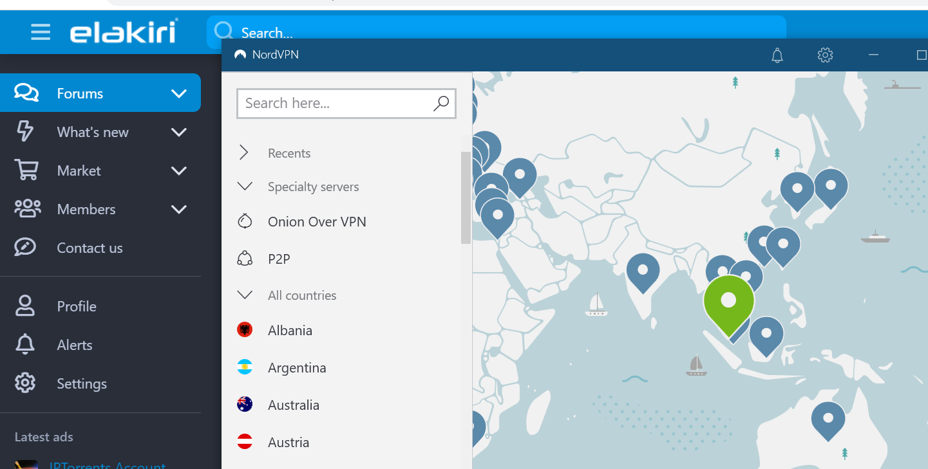Focus the elakiri Search... field

(496, 32)
